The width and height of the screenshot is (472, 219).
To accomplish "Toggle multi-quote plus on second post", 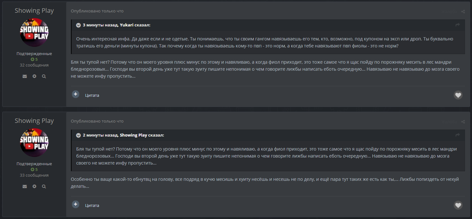I will point(75,204).
